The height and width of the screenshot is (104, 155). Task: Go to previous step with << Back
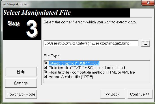pyautogui.click(x=113, y=94)
